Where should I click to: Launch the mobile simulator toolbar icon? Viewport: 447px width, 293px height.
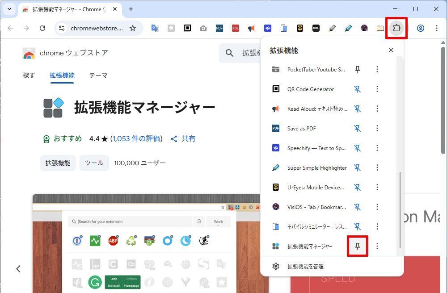point(284,28)
